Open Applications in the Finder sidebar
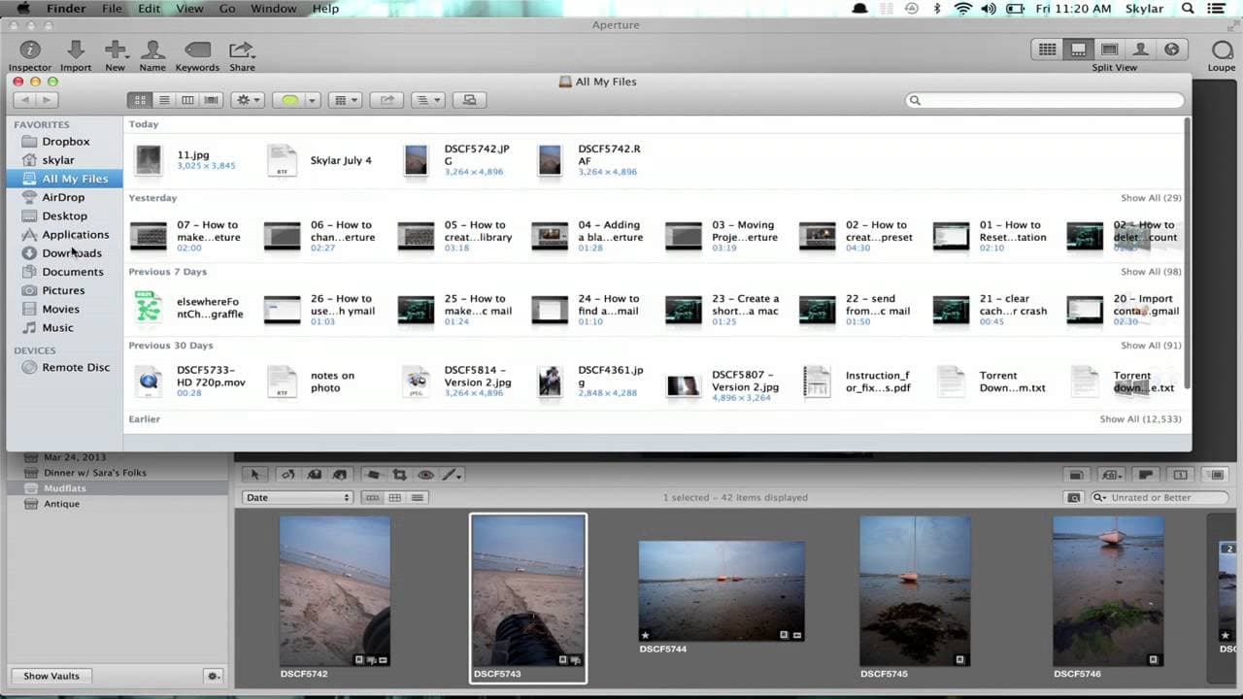The height and width of the screenshot is (699, 1243). pyautogui.click(x=75, y=235)
